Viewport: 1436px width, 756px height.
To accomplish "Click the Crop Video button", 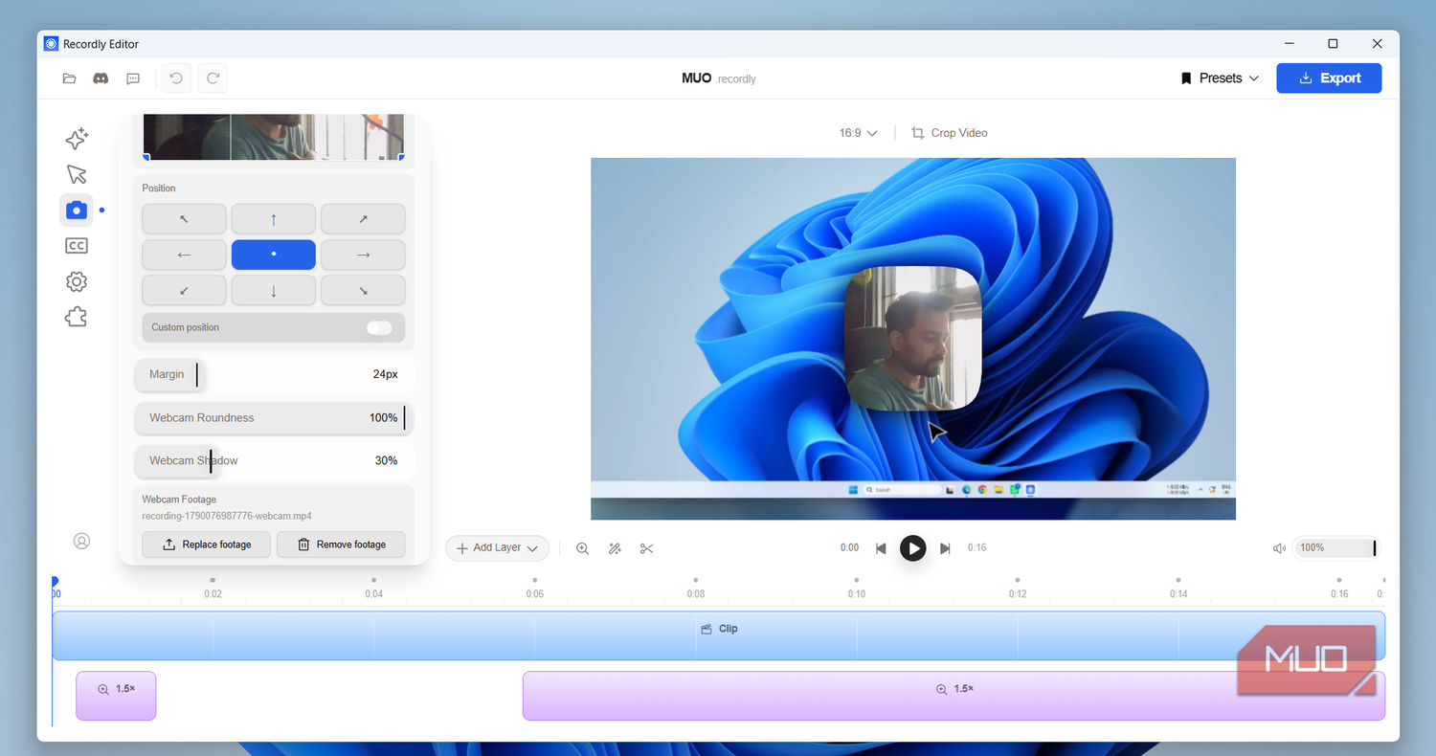I will (950, 133).
